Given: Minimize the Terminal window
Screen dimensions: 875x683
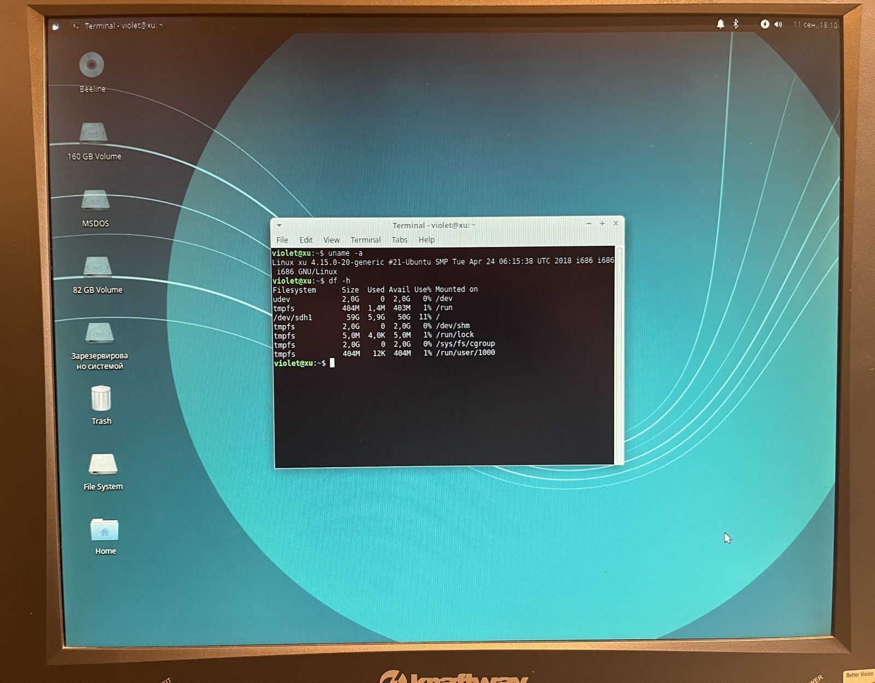Looking at the screenshot, I should (589, 223).
